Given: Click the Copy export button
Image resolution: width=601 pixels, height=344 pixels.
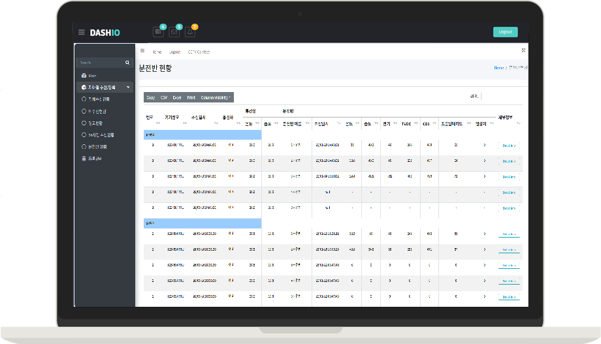Looking at the screenshot, I should tap(151, 97).
